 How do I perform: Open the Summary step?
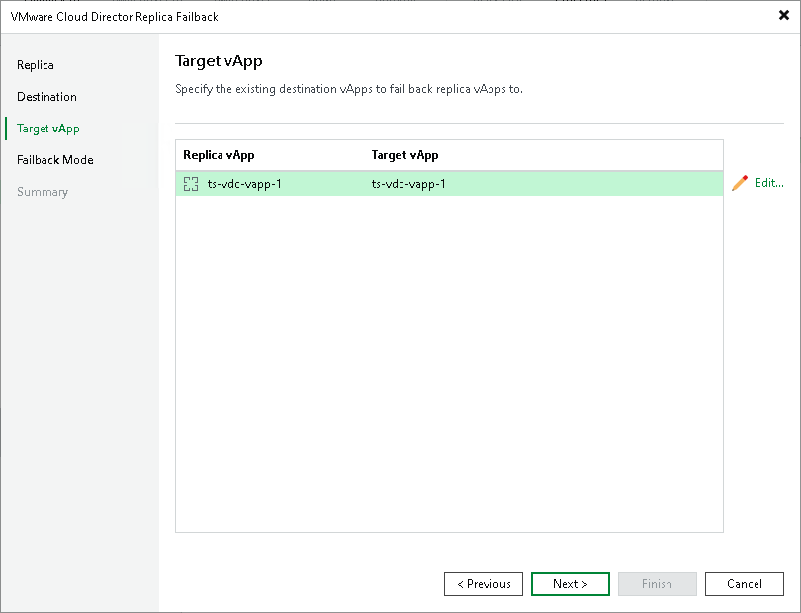coord(43,192)
